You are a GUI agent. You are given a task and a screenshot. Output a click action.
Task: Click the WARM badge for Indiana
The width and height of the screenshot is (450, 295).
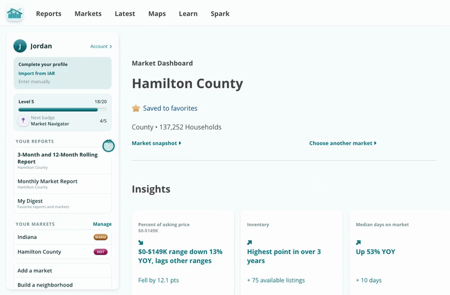click(x=101, y=237)
